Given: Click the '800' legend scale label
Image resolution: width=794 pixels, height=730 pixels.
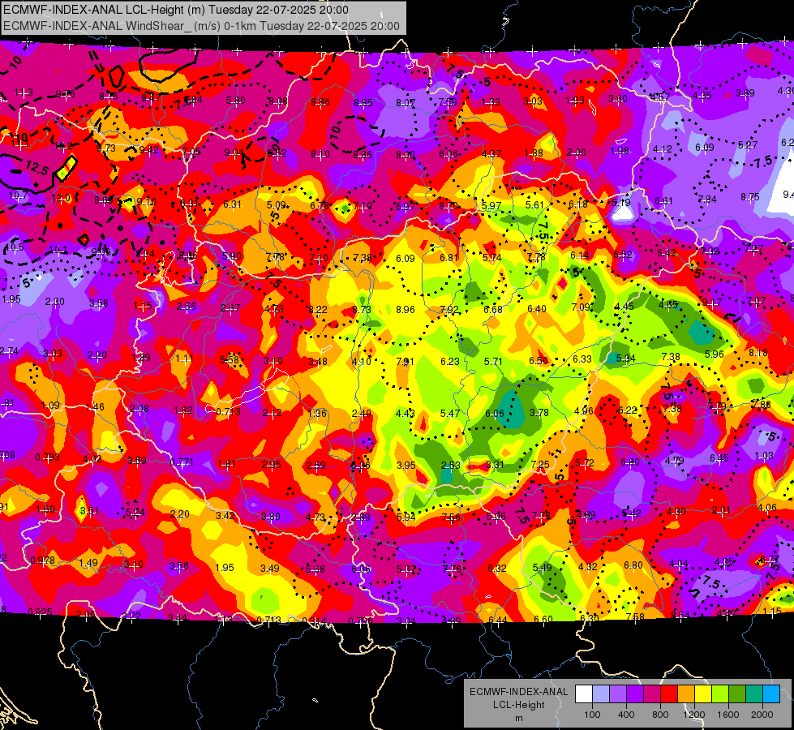Looking at the screenshot, I should point(660,715).
